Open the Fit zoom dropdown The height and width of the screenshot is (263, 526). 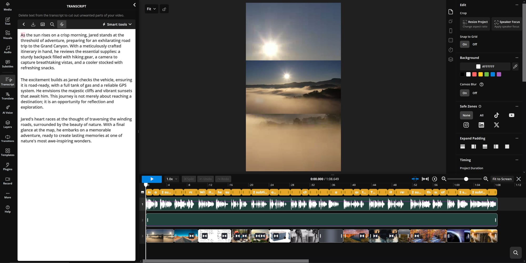[x=151, y=9]
